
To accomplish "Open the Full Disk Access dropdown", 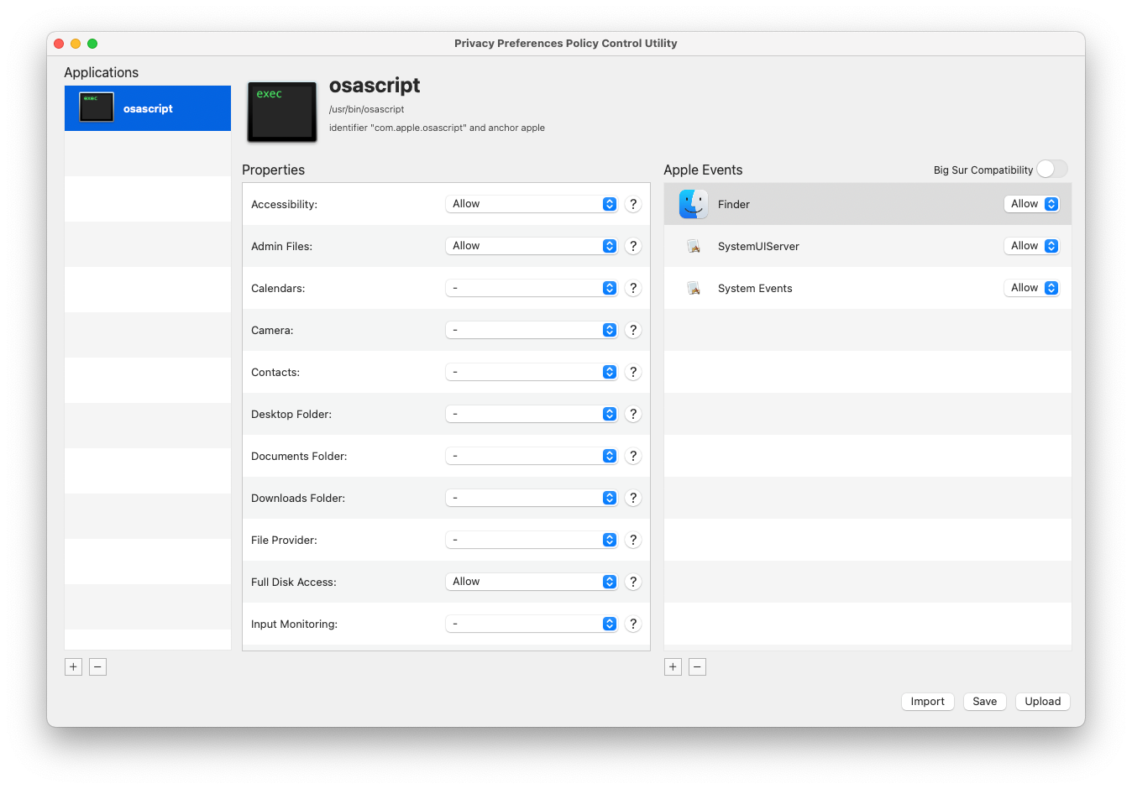I will [532, 582].
